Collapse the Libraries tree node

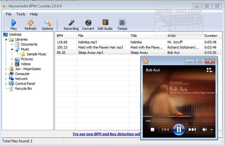click(6, 39)
